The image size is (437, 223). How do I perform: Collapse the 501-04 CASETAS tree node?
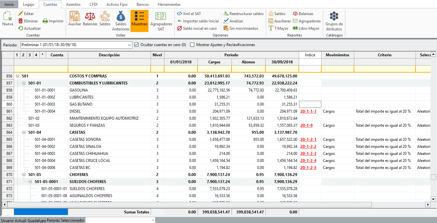(x=24, y=132)
